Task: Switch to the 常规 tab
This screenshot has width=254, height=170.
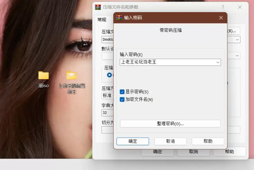Action: (102, 20)
